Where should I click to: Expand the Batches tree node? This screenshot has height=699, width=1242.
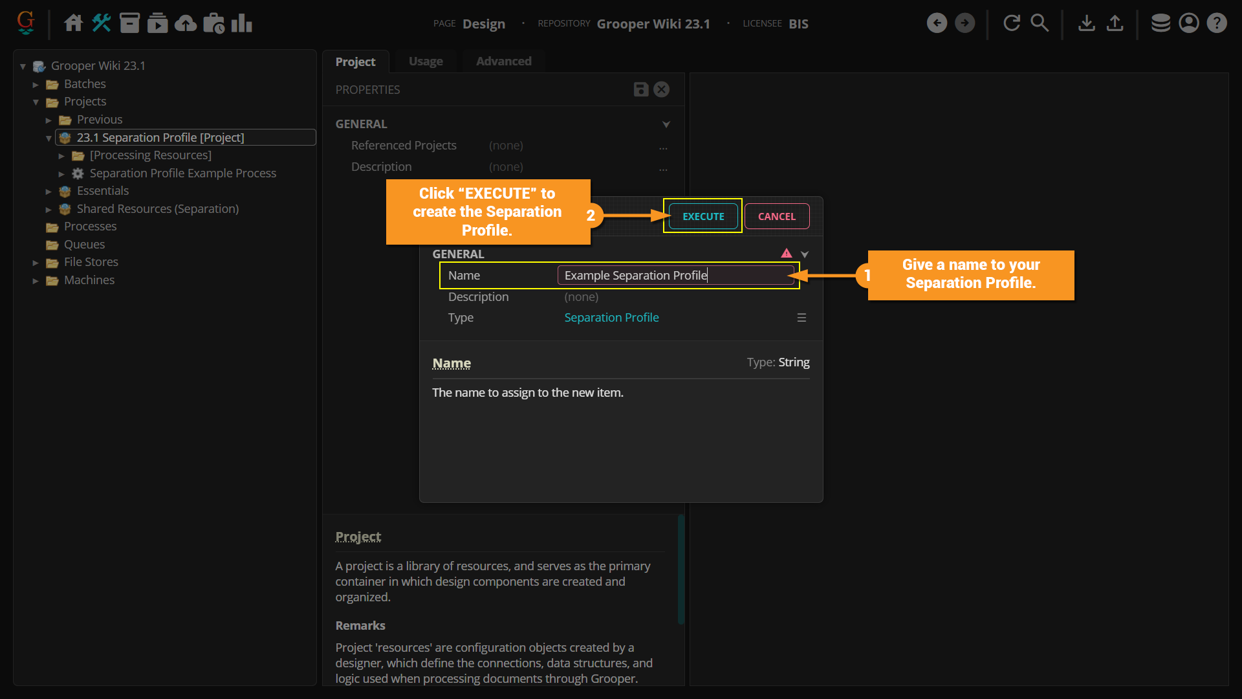click(36, 84)
